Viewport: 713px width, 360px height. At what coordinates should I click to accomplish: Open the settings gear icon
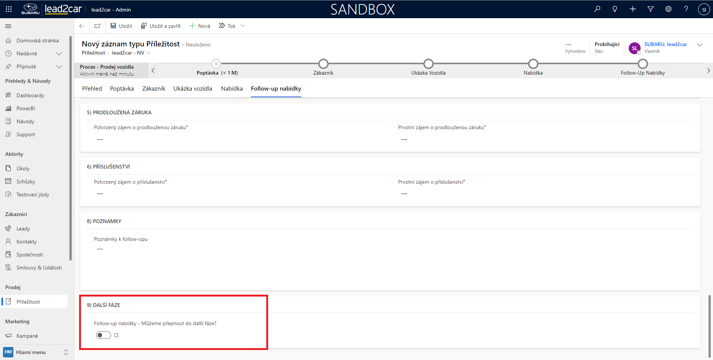[x=668, y=9]
